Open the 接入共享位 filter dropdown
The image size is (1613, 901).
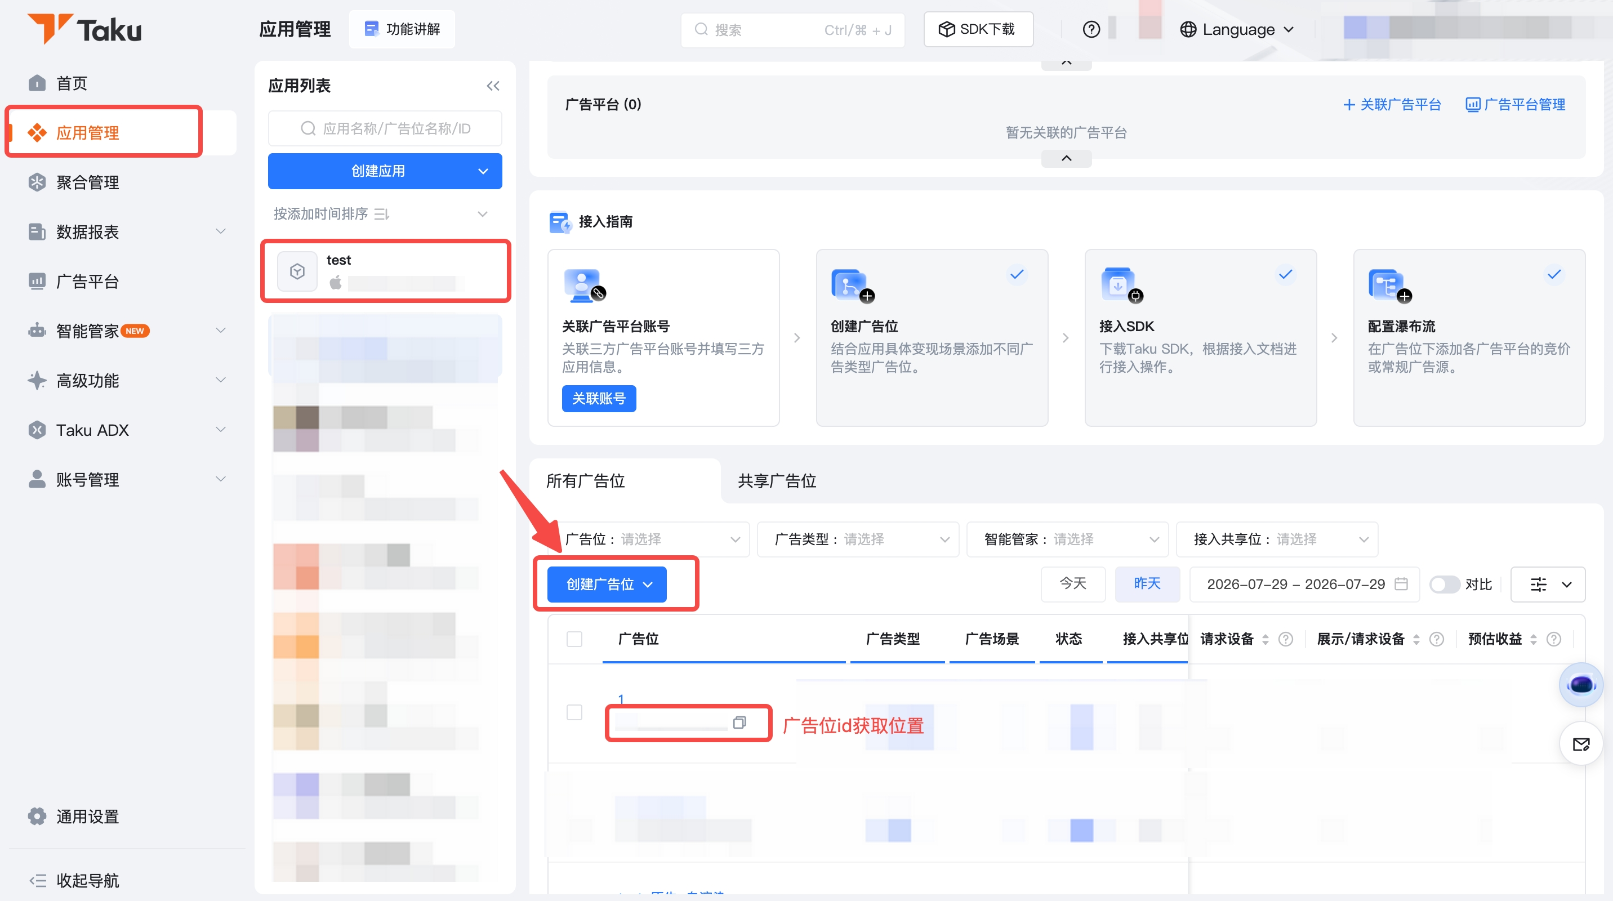1277,539
